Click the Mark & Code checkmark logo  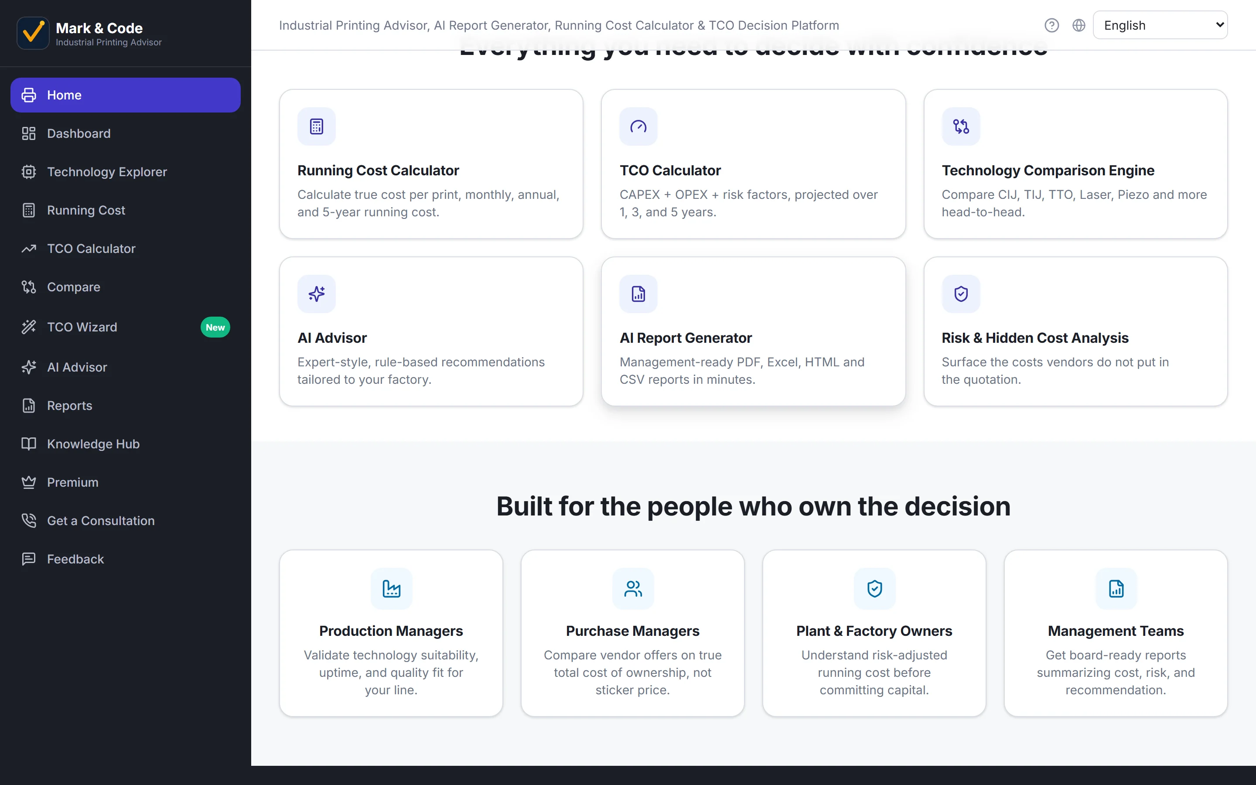(x=33, y=33)
